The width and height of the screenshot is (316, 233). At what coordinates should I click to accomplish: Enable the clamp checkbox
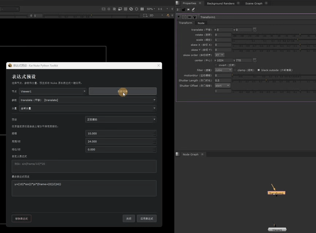coord(235,70)
